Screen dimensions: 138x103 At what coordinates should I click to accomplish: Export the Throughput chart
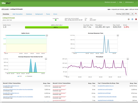(x=128, y=59)
